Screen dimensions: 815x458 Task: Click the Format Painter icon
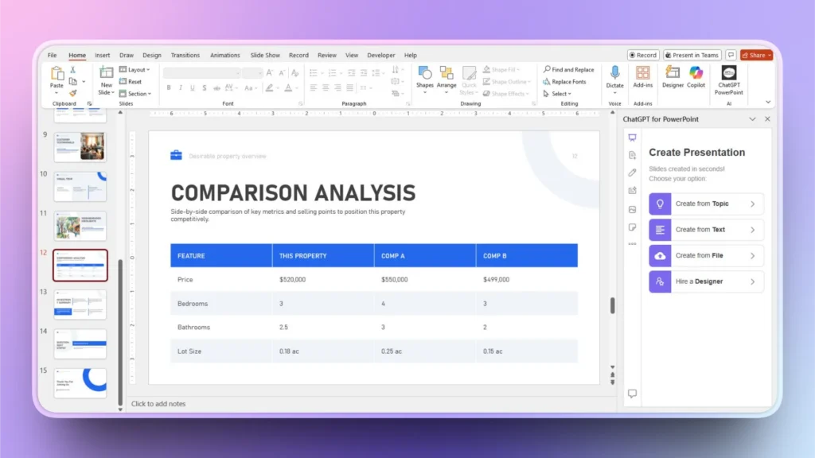[74, 93]
